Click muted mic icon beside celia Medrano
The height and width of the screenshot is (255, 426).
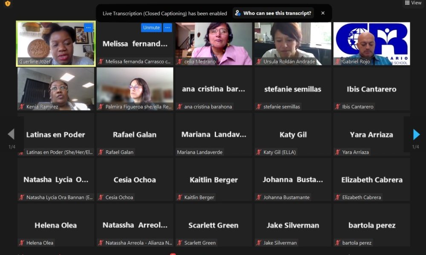[180, 62]
